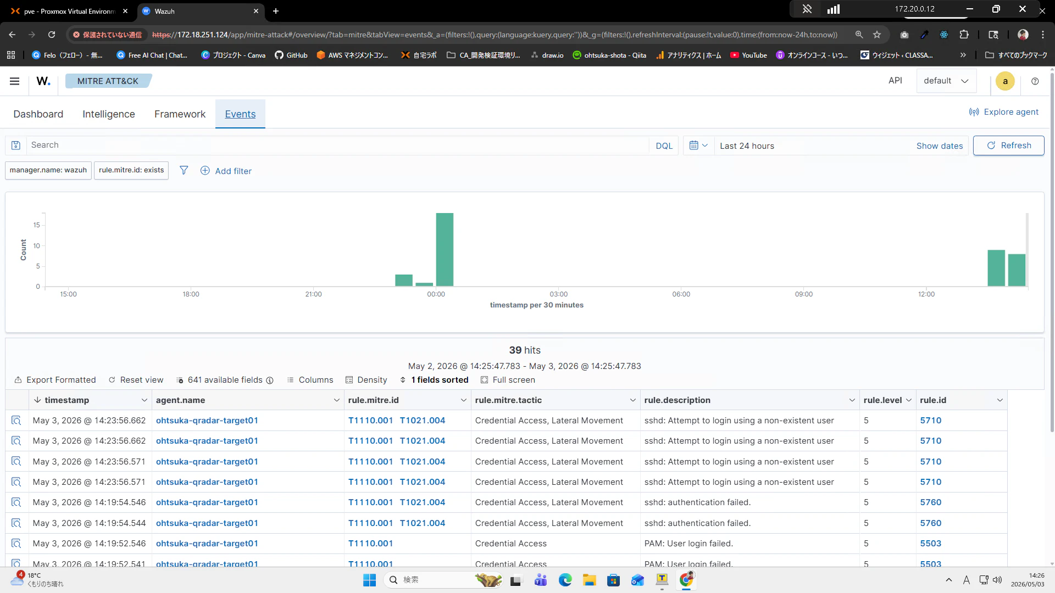Switch query language via DQL button

tap(664, 146)
